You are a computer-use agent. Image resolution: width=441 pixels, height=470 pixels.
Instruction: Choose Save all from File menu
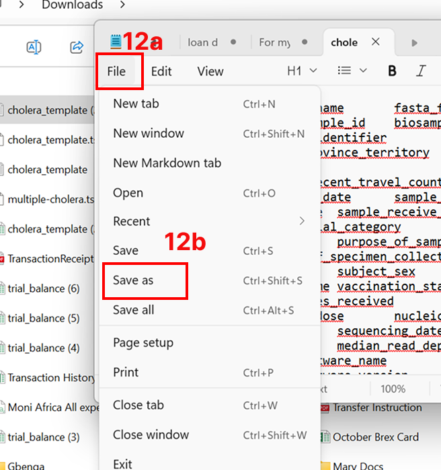pyautogui.click(x=210, y=310)
